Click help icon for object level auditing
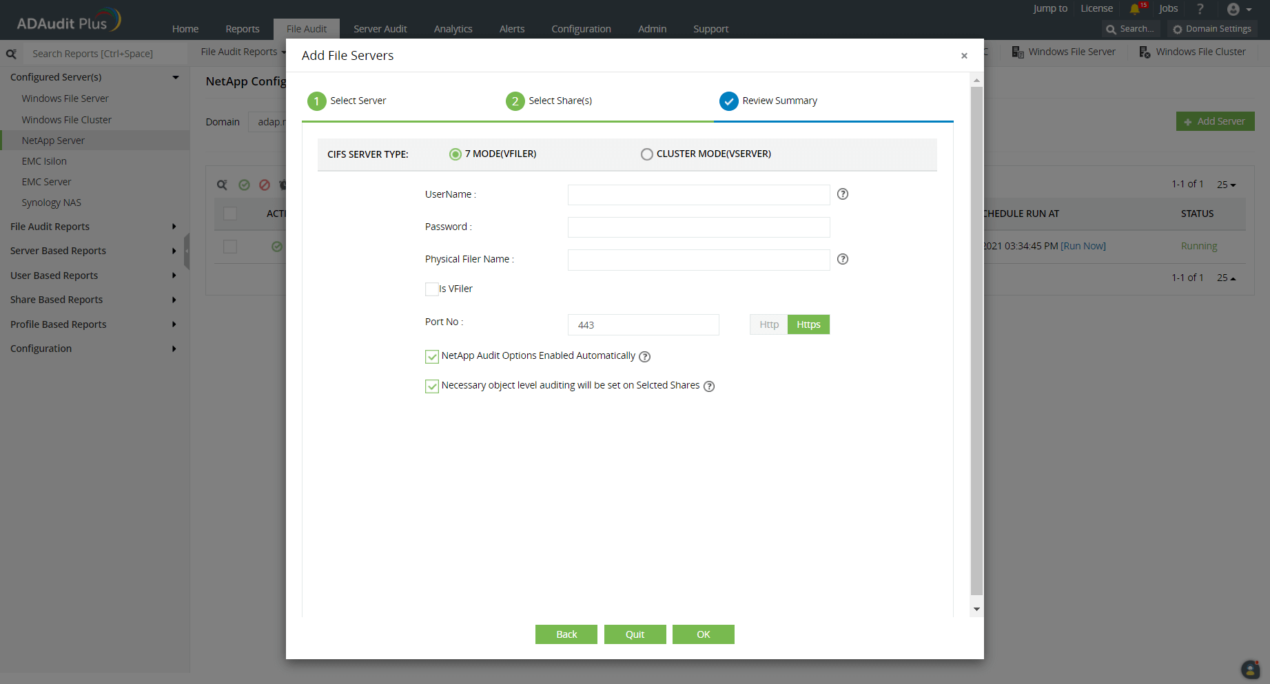The width and height of the screenshot is (1270, 684). tap(708, 386)
